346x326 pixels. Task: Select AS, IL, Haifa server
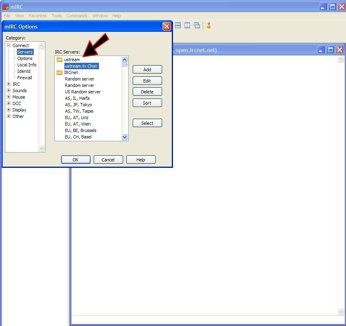pos(77,98)
